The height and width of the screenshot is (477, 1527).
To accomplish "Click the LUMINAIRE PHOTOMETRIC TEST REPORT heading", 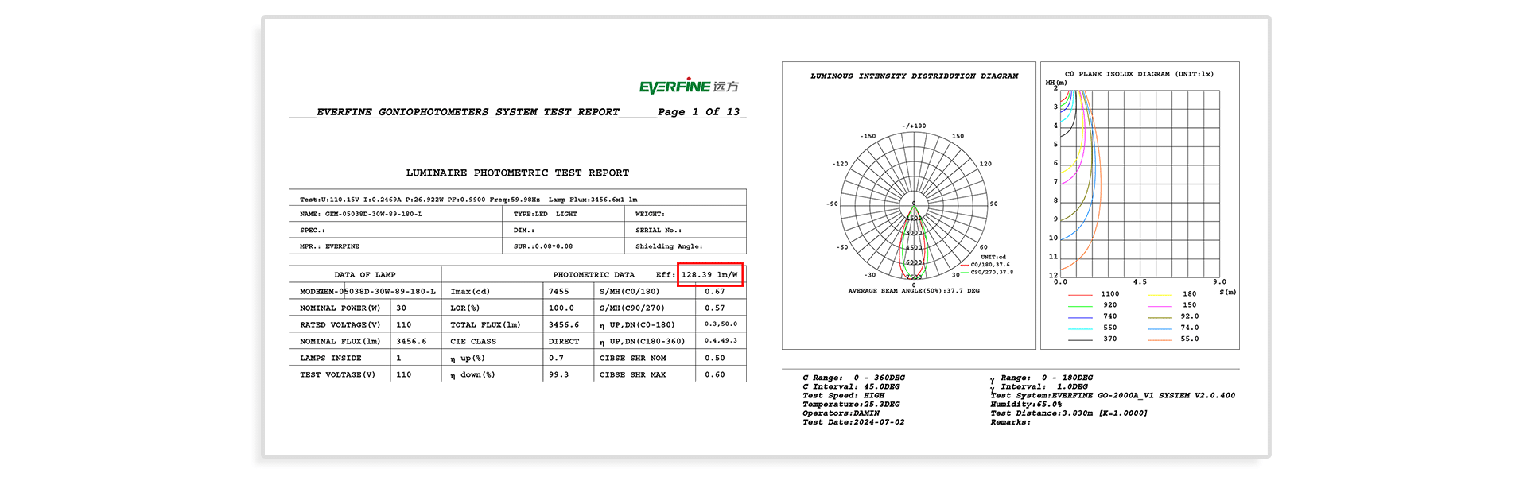I will pos(517,173).
